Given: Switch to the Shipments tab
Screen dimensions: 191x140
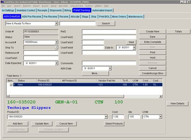Looking at the screenshot, I should point(56,11).
